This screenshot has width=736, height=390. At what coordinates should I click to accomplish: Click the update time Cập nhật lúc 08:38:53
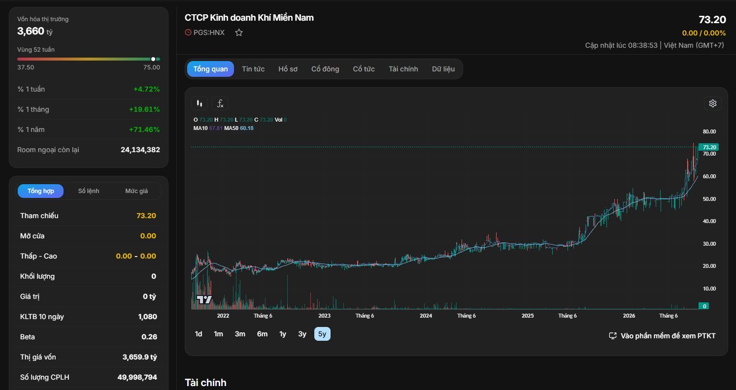point(621,45)
